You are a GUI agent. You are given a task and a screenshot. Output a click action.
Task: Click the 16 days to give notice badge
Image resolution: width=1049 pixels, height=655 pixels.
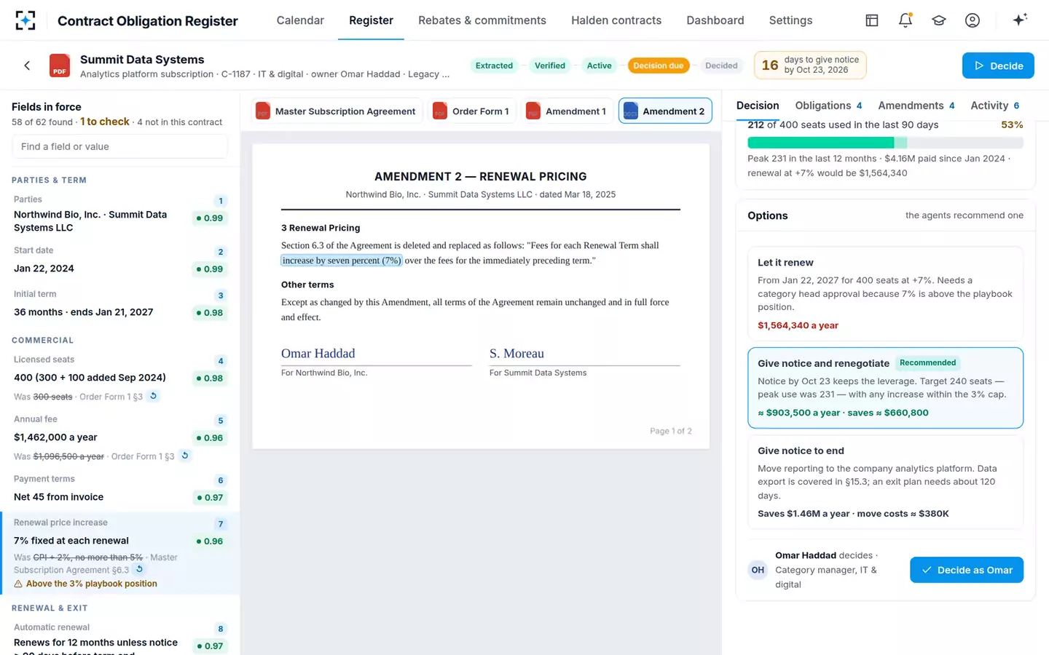pyautogui.click(x=810, y=65)
